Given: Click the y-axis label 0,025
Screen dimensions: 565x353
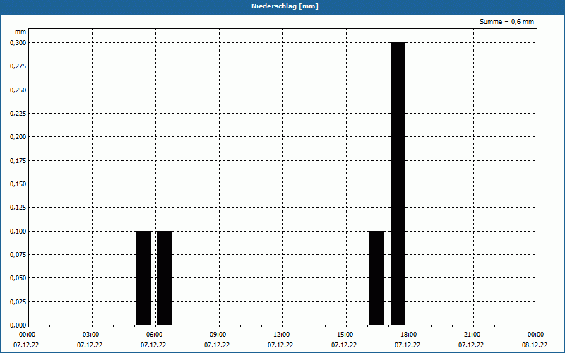Looking at the screenshot, I should click(18, 302).
